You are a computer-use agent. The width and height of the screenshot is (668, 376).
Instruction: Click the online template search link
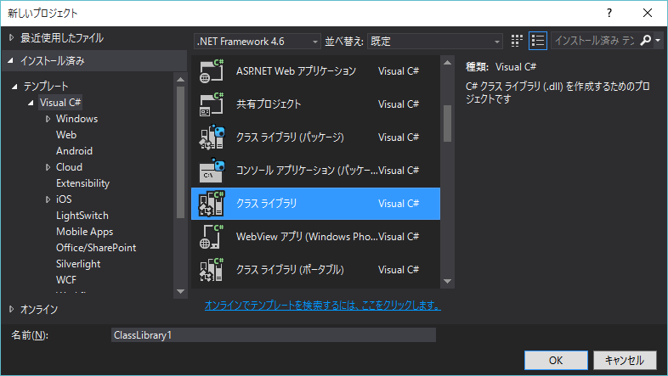coord(322,305)
